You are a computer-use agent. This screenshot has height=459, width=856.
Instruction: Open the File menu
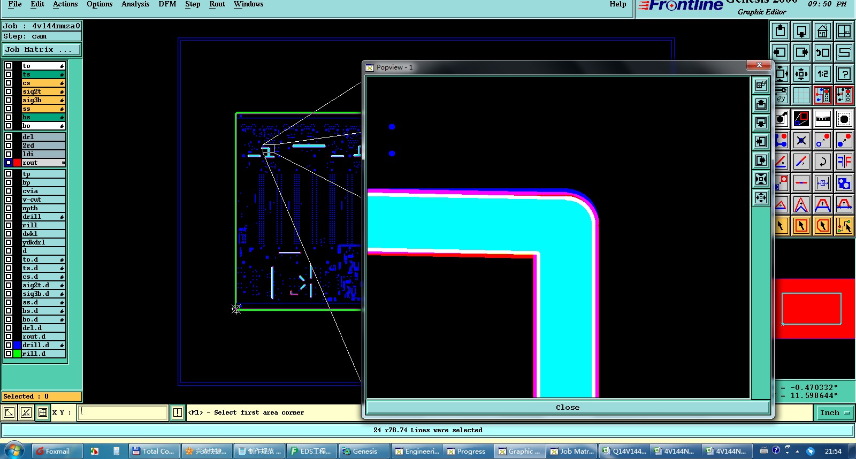click(15, 4)
